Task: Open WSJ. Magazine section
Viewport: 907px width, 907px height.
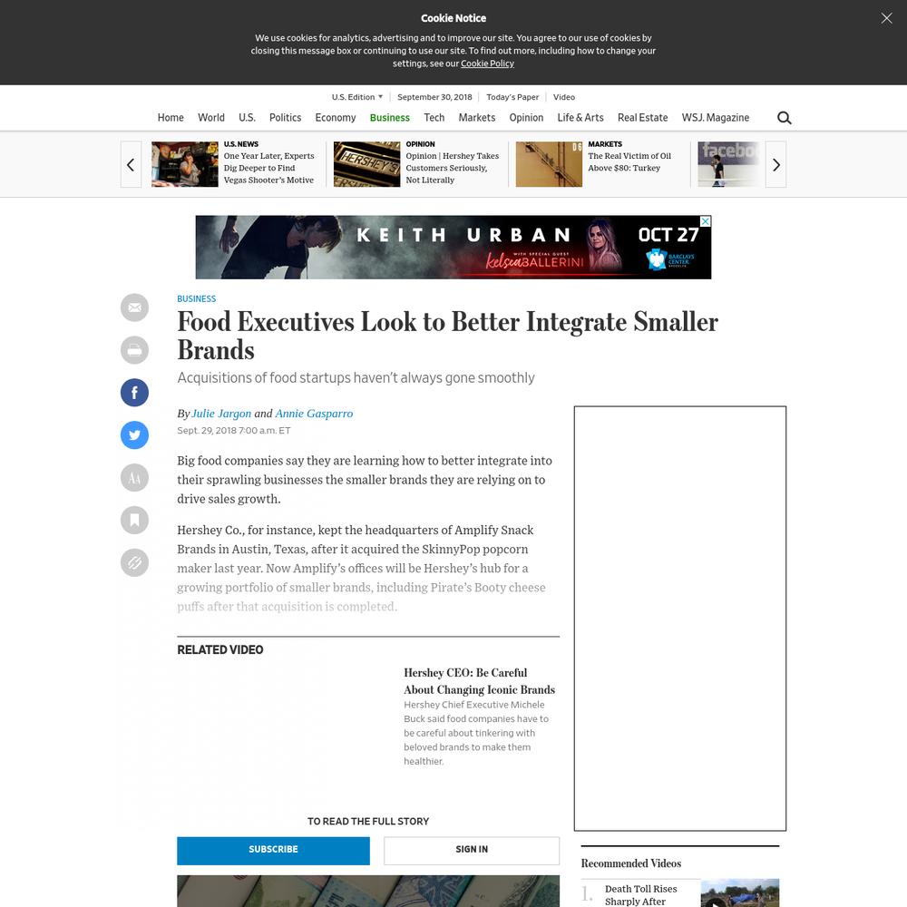Action: [716, 117]
